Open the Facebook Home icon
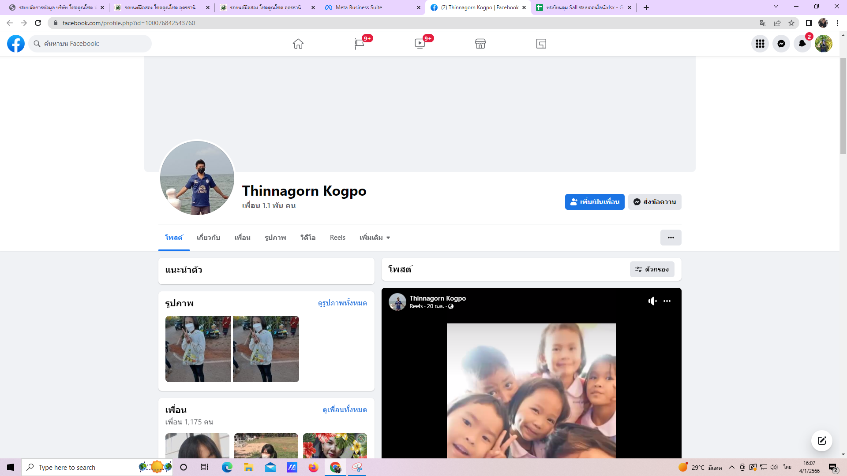 pos(298,44)
